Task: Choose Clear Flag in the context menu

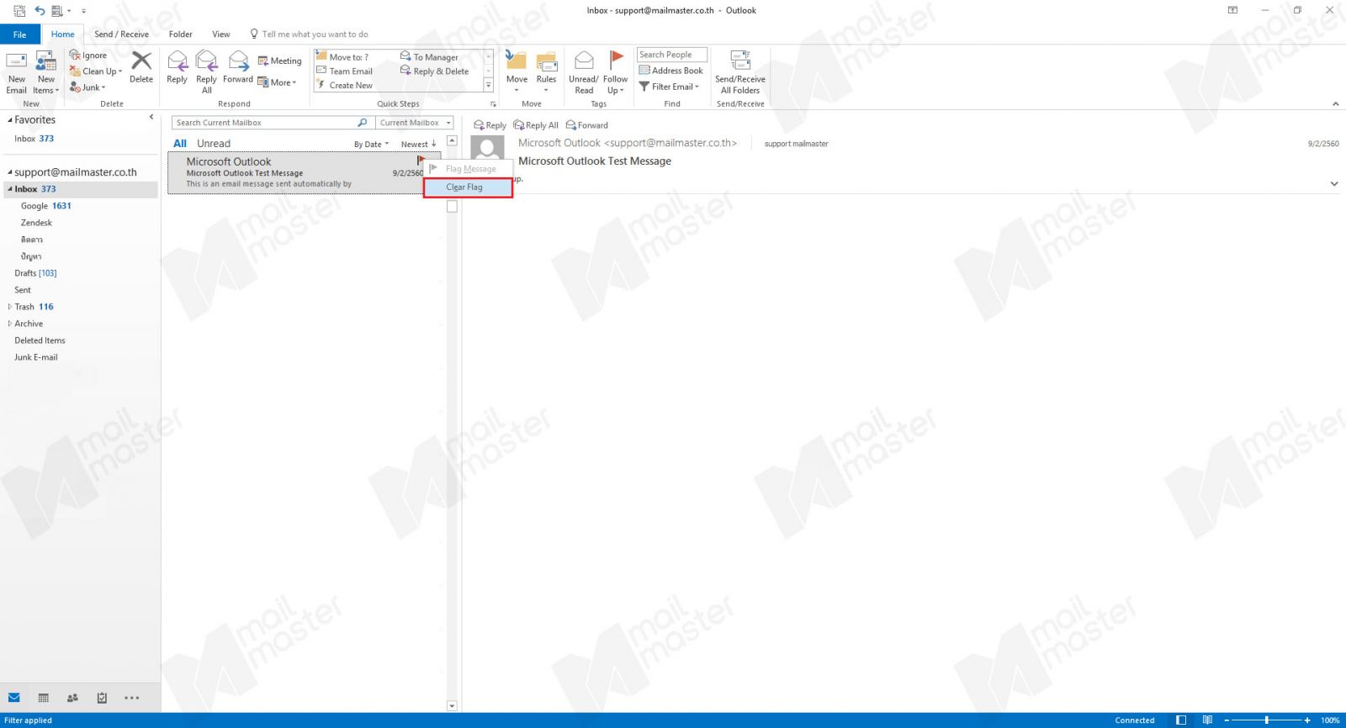Action: pyautogui.click(x=468, y=187)
